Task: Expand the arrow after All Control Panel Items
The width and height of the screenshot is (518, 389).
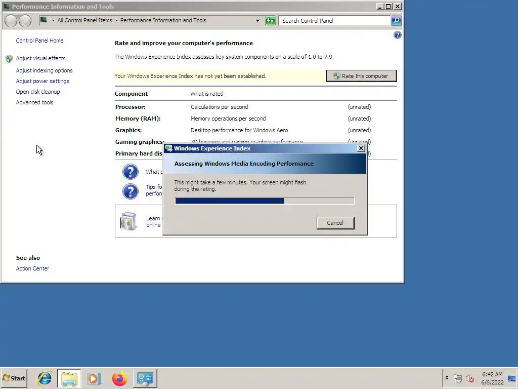Action: [x=116, y=20]
